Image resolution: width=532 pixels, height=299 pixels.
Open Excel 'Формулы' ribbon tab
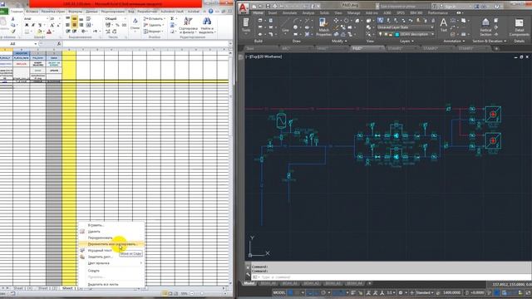click(76, 12)
